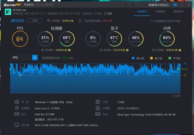Click the motherboard icon beside L16W
Viewport: 194px width, 135px height.
click(x=98, y=102)
